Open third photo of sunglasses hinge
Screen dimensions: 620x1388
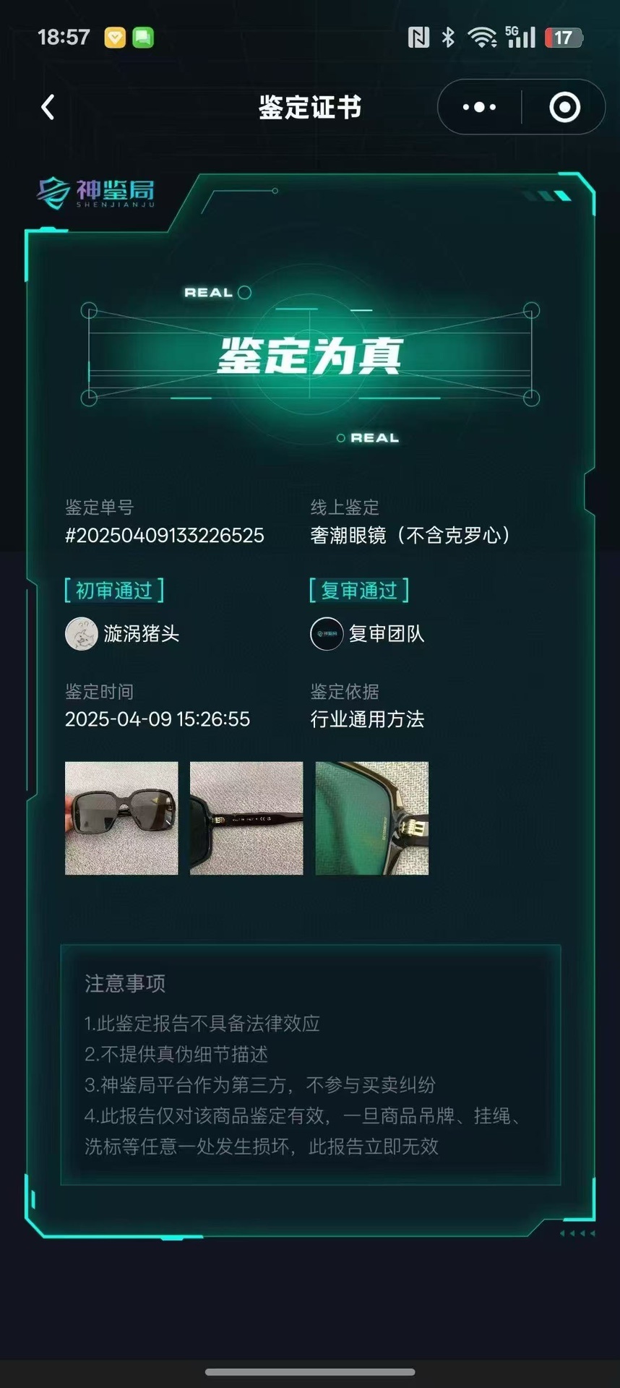click(372, 818)
